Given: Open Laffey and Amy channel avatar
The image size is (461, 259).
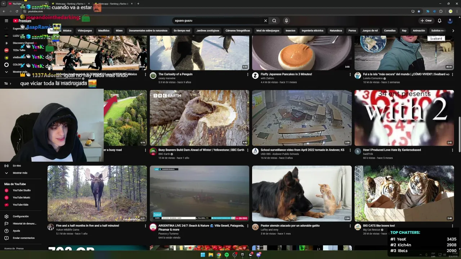Looking at the screenshot, I should tap(255, 227).
